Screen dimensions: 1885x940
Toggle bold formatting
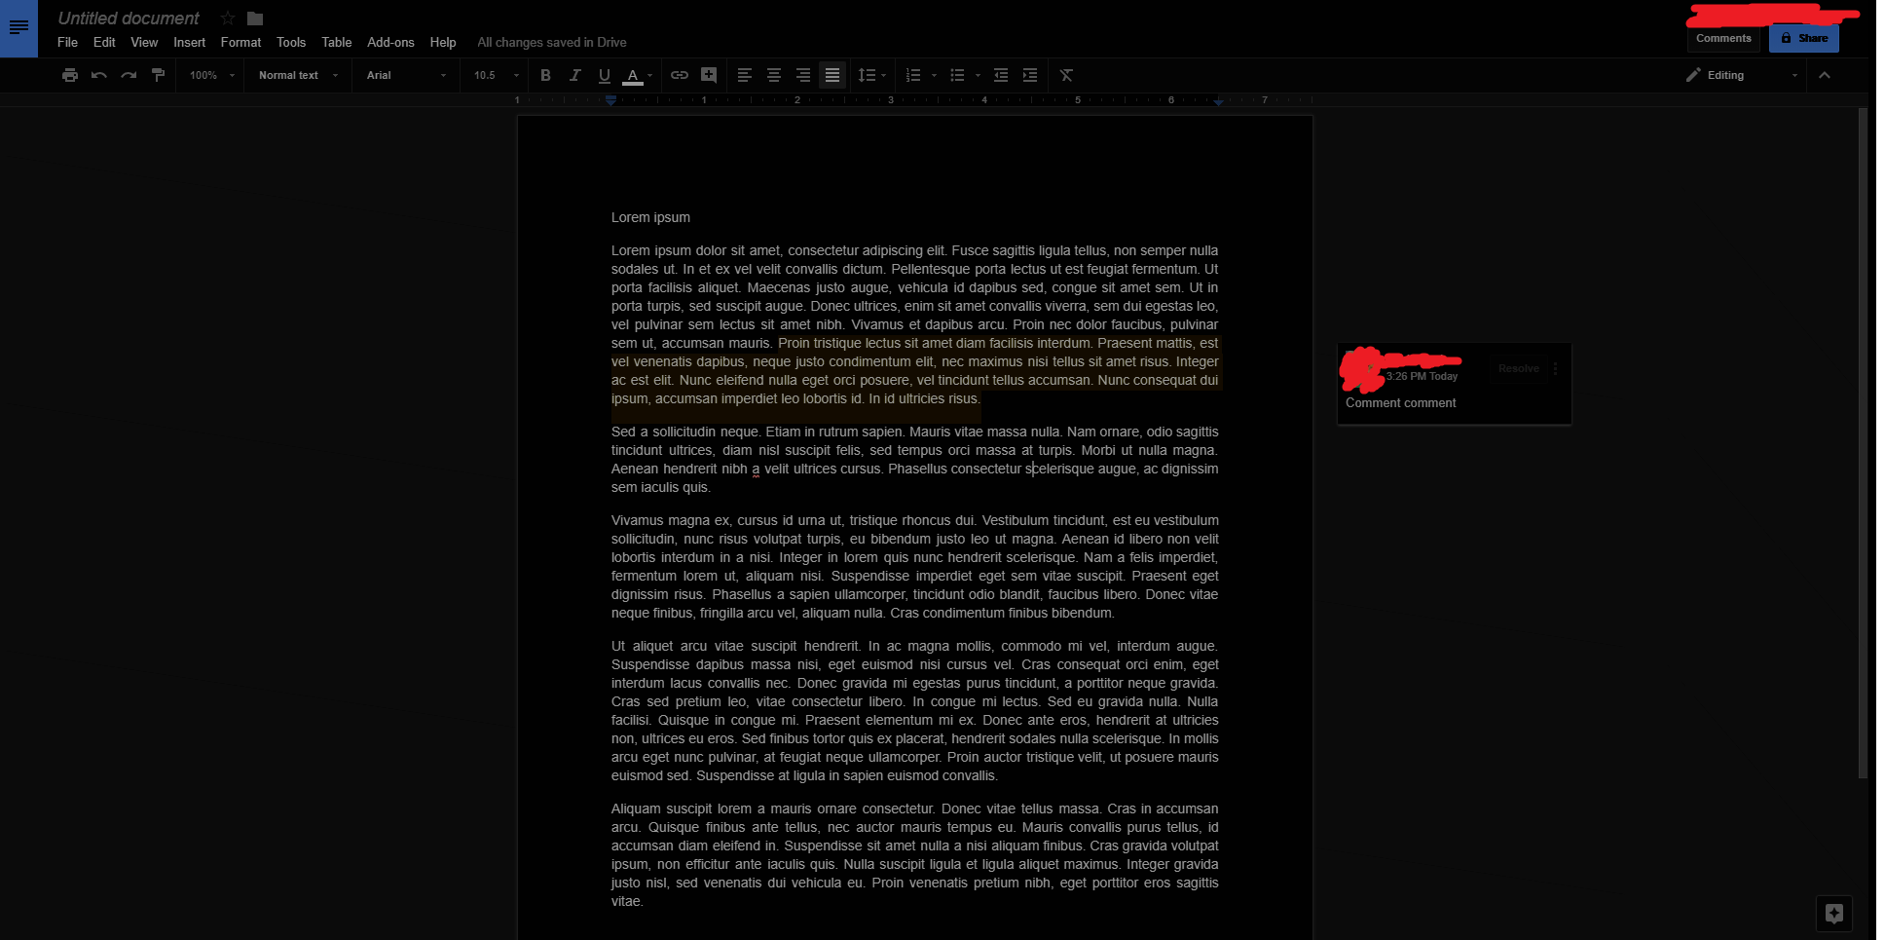545,75
